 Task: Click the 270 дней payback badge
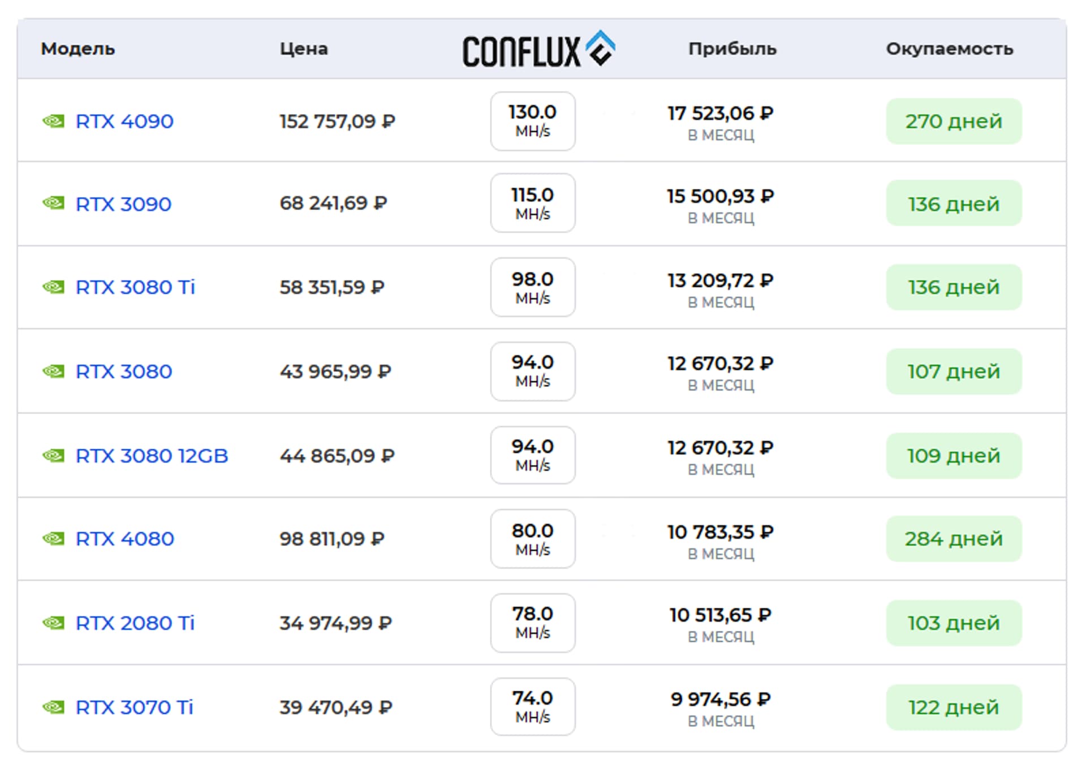(954, 121)
